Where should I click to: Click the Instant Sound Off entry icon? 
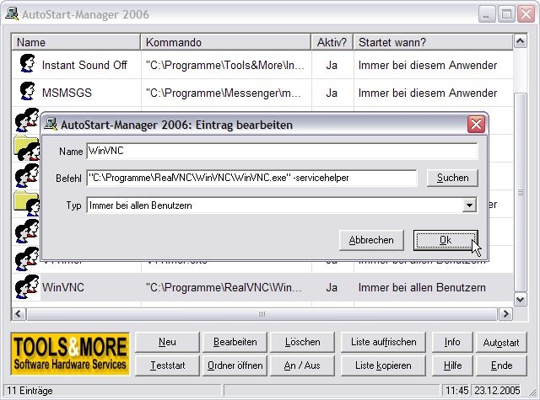click(26, 65)
